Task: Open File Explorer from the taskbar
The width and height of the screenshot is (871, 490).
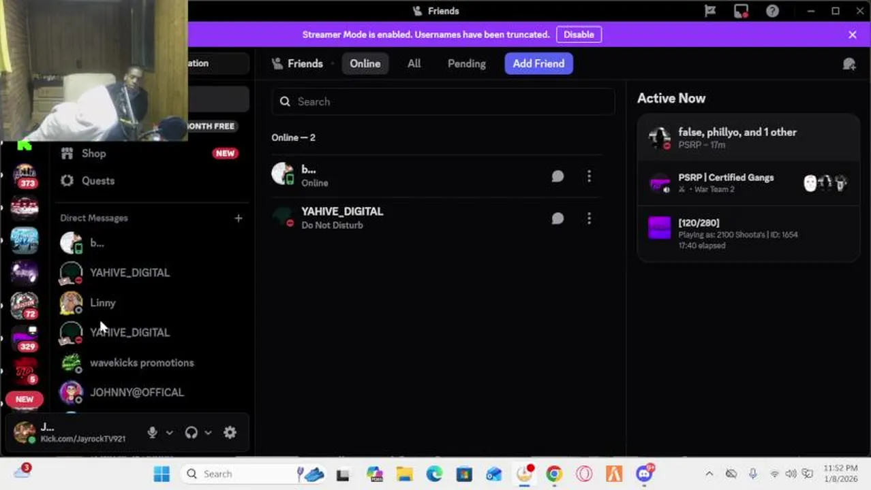Action: click(x=404, y=474)
